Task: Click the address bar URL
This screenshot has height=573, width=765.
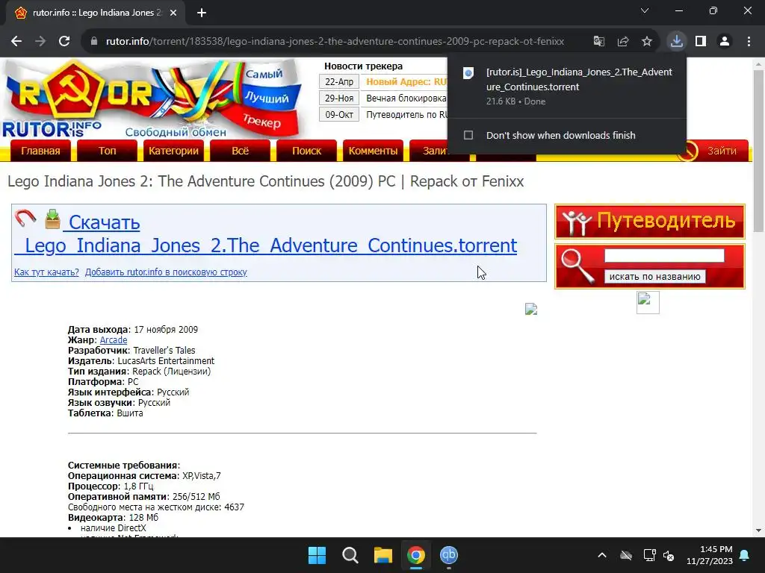Action: point(335,42)
